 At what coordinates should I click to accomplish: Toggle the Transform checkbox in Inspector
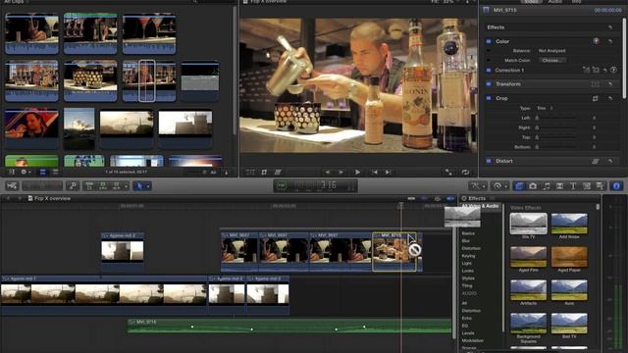coord(489,84)
